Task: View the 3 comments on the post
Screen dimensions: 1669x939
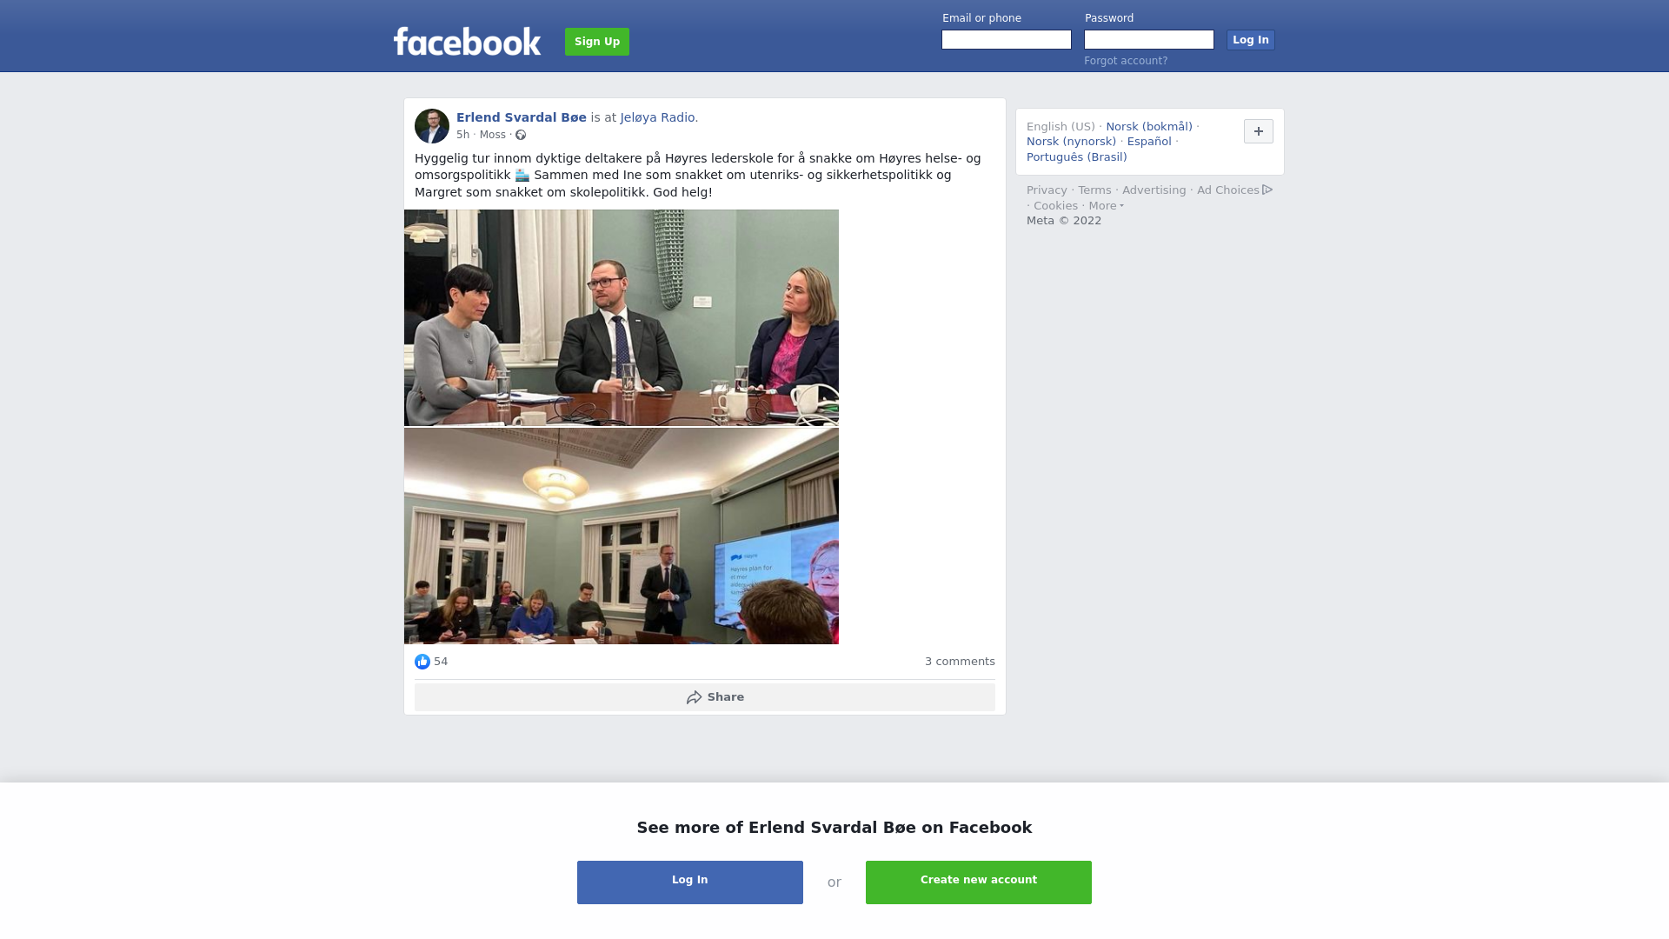Action: coord(960,662)
